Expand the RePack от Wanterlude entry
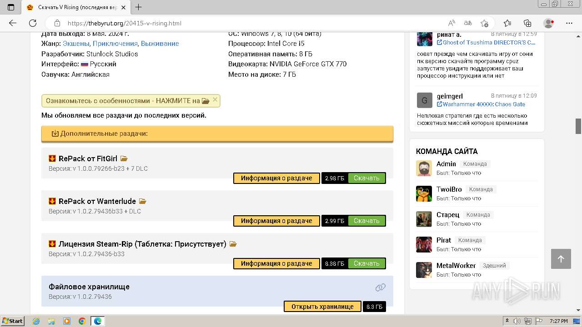This screenshot has height=327, width=582. (x=97, y=201)
